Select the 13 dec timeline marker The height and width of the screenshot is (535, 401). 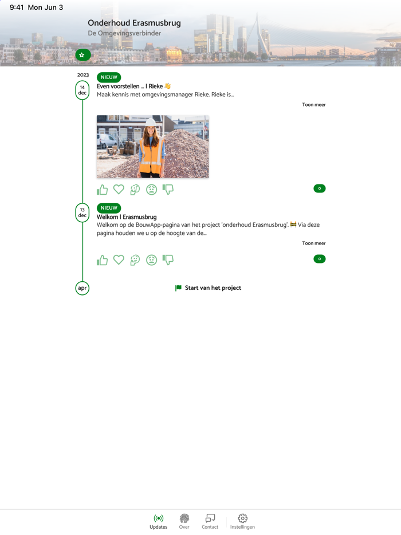coord(82,213)
